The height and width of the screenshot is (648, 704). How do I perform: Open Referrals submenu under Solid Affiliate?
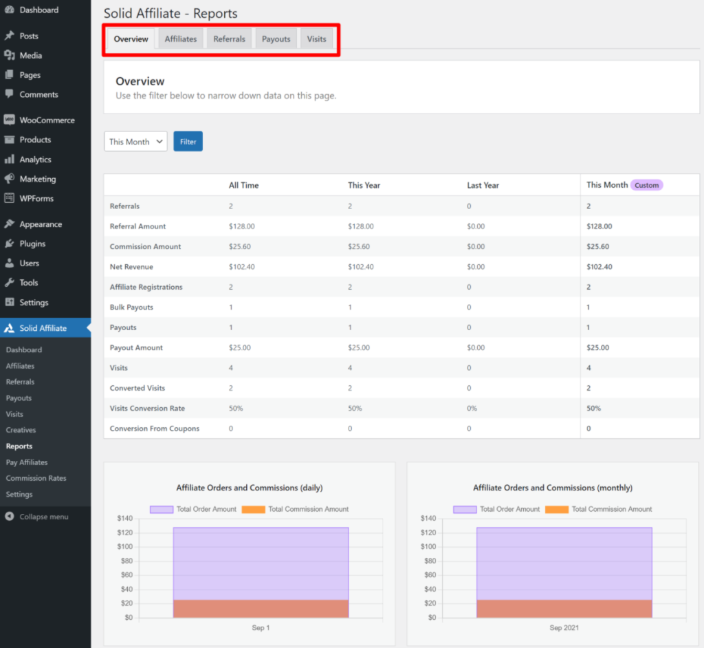(20, 382)
